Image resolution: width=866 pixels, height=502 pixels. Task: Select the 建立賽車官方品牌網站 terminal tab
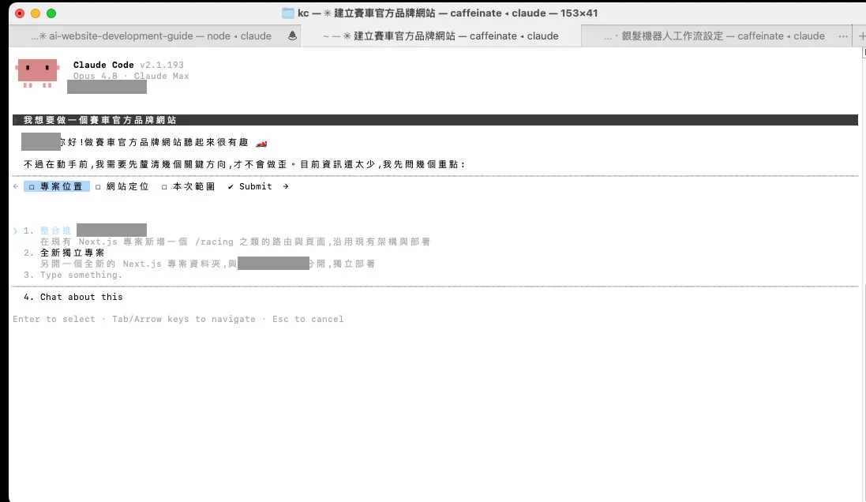tap(440, 36)
